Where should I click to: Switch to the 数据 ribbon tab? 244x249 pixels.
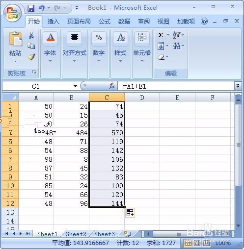click(x=124, y=22)
